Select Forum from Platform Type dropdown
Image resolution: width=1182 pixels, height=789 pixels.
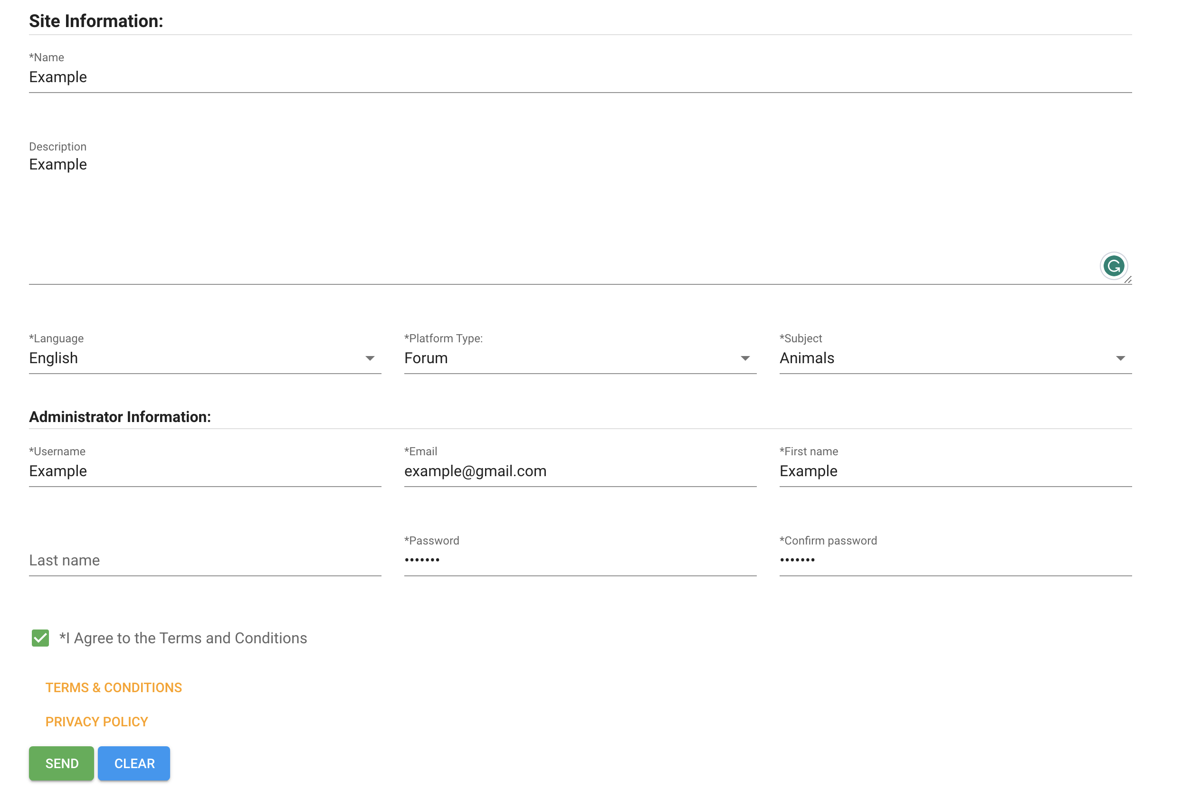point(581,358)
